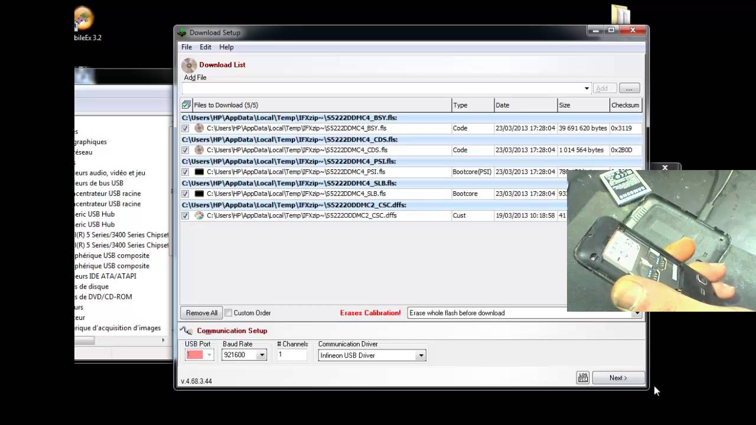The width and height of the screenshot is (756, 425).
Task: Click the S5222ODDMC2_CSC.dffs group header row
Action: (x=411, y=205)
